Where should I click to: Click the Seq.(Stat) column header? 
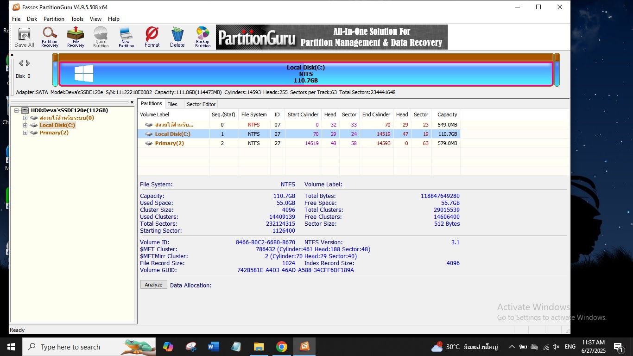224,114
